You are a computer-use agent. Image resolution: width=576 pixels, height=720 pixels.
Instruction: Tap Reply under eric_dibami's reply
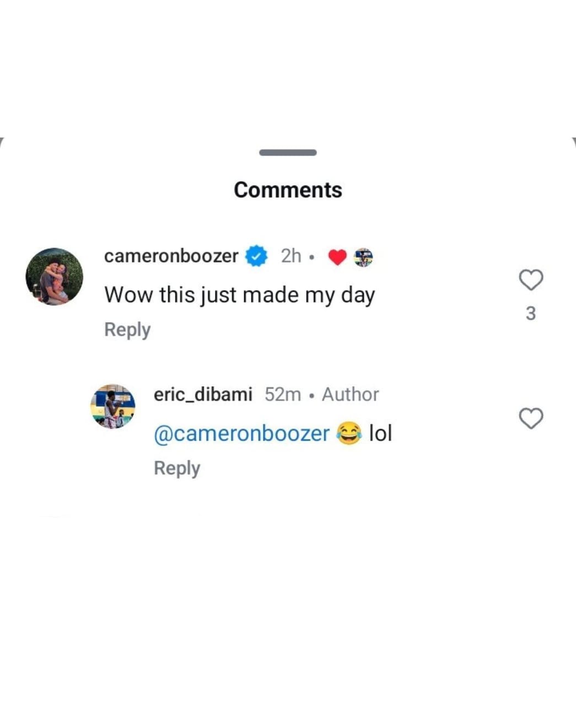click(x=176, y=468)
